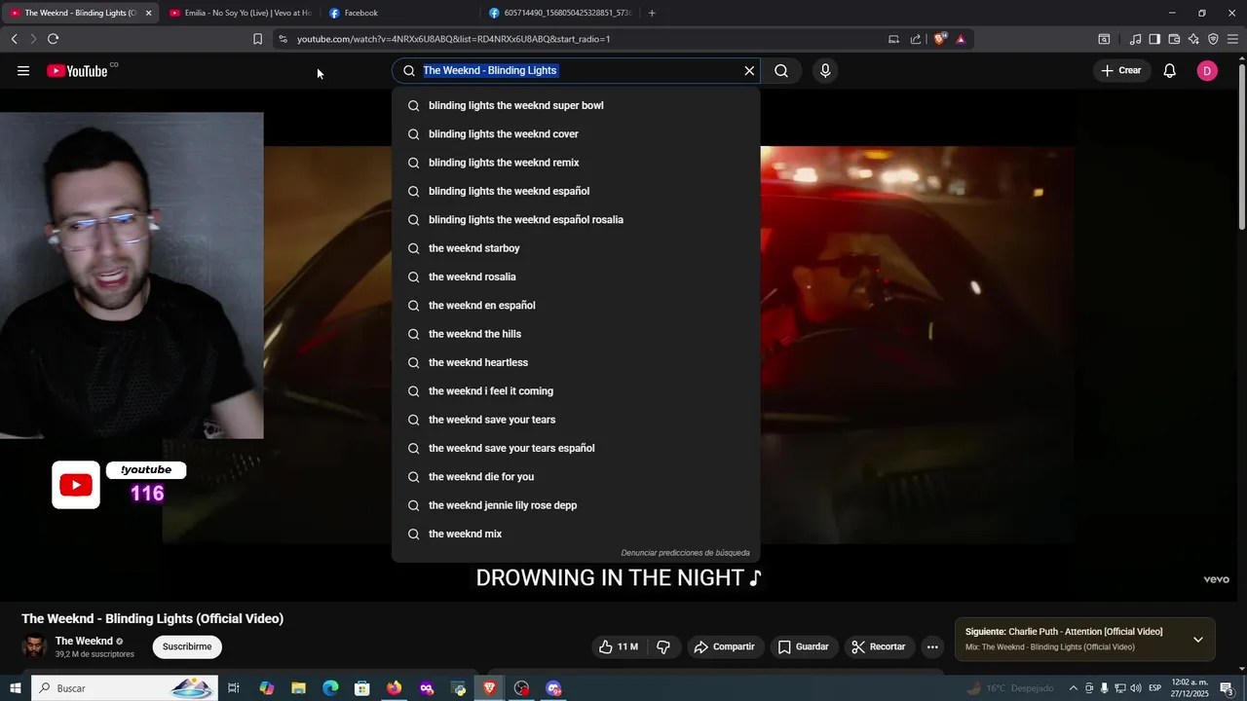
Task: Open the Crear menu
Action: click(1121, 70)
